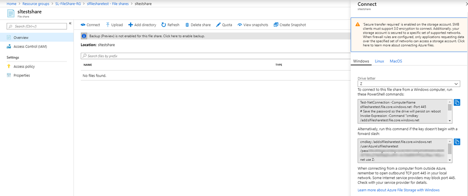Click the Delete share toolbar label

201,25
